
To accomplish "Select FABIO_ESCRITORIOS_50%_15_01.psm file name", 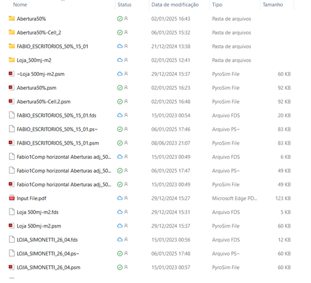I will pos(57,143).
